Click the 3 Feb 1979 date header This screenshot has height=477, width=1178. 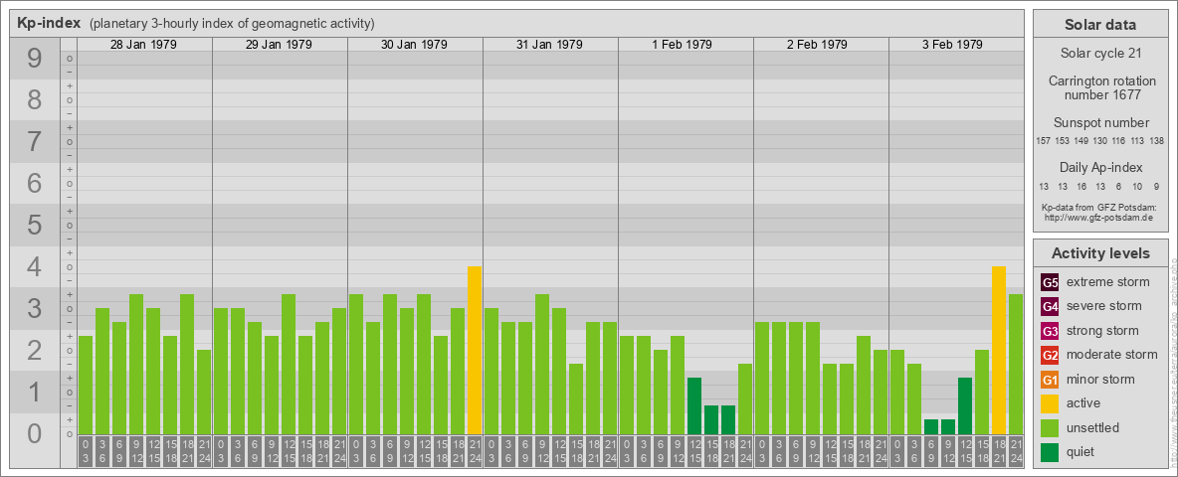(952, 45)
